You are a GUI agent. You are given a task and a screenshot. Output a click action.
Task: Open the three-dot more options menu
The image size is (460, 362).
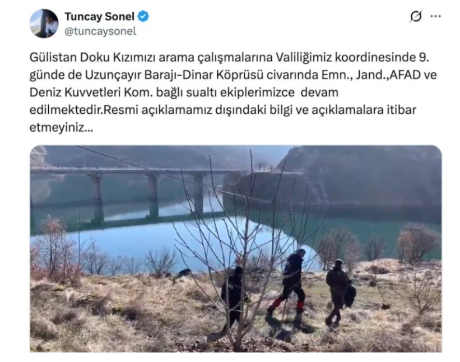(x=435, y=16)
